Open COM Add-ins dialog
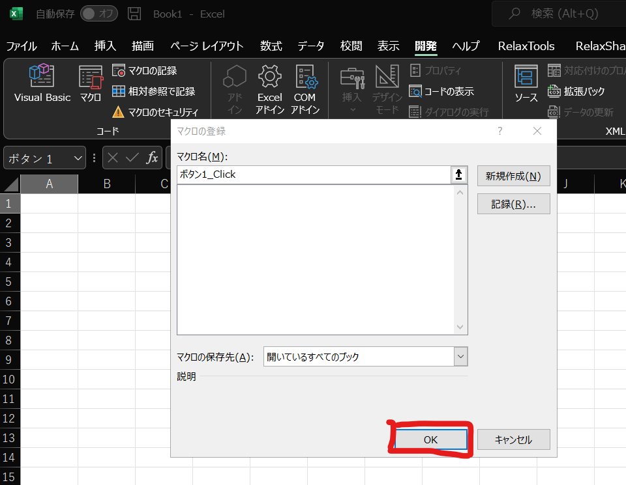 pyautogui.click(x=305, y=88)
